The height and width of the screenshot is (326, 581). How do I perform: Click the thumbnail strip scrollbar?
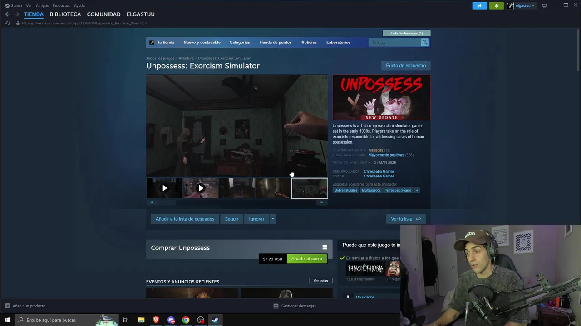[x=236, y=202]
